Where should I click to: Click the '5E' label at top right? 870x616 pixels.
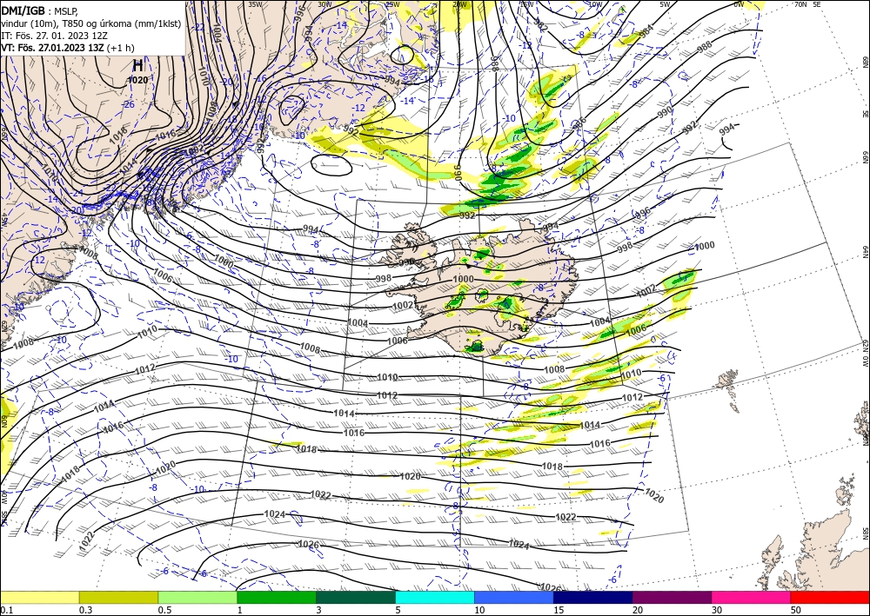click(817, 4)
